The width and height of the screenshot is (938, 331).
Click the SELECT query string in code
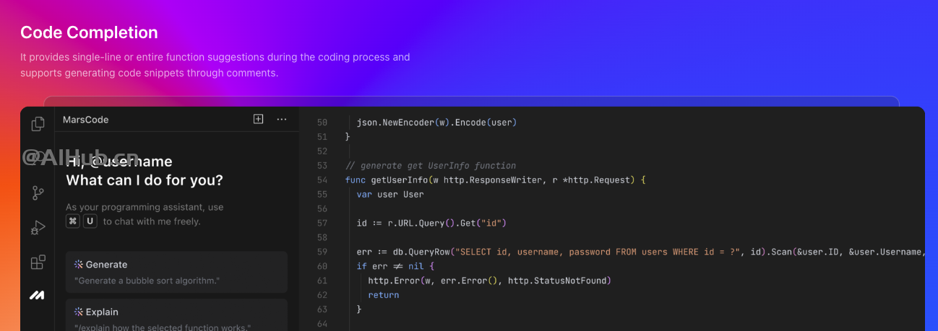tap(596, 252)
